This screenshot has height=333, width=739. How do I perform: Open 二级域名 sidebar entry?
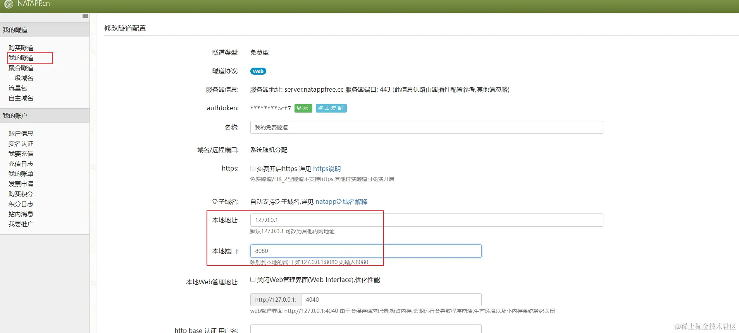[21, 78]
